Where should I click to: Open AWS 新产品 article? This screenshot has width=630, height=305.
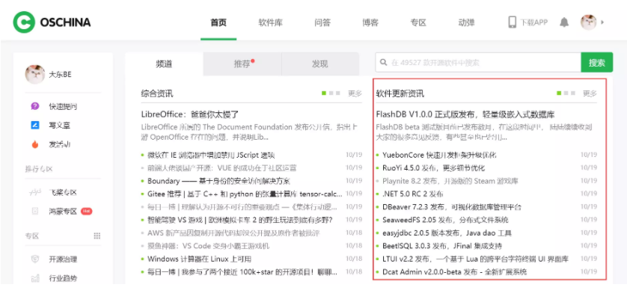(233, 232)
